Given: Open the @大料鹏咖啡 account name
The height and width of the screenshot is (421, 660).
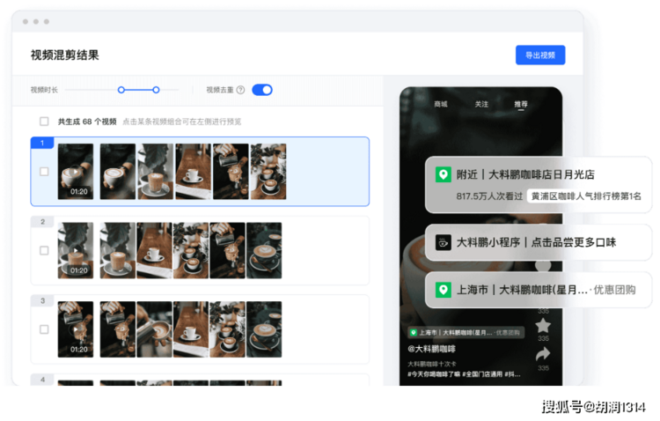Looking at the screenshot, I should (x=431, y=349).
